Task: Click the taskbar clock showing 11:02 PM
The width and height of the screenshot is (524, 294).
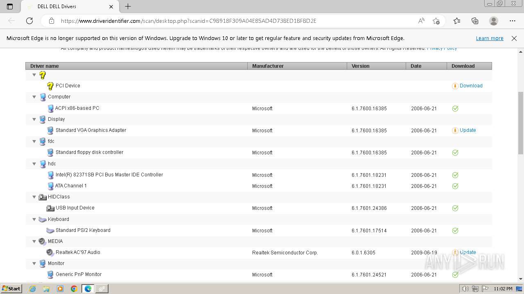Action: click(503, 289)
